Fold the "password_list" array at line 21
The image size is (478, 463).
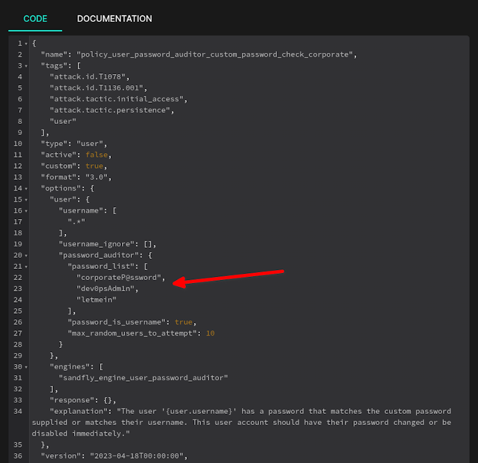26,266
